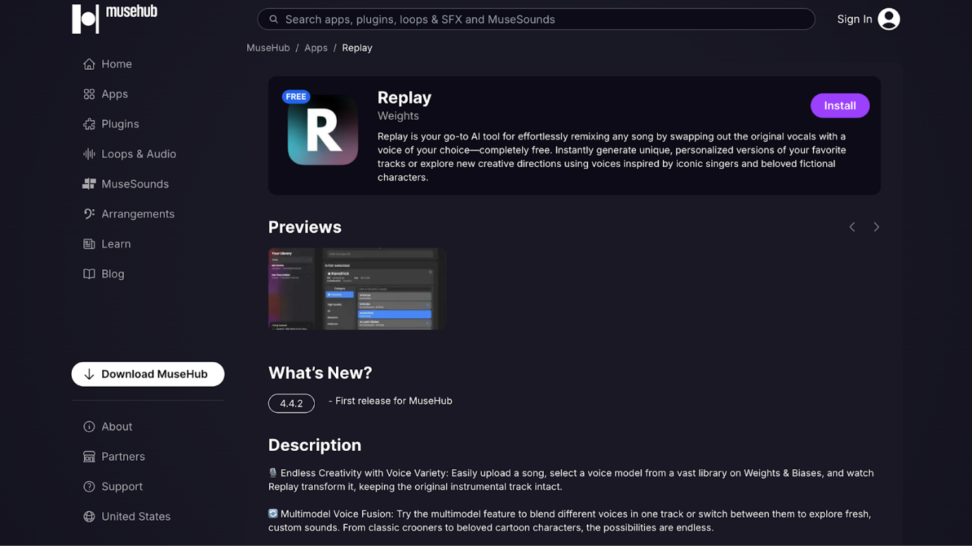Open the Apps section in sidebar
Image resolution: width=972 pixels, height=546 pixels.
pos(115,94)
